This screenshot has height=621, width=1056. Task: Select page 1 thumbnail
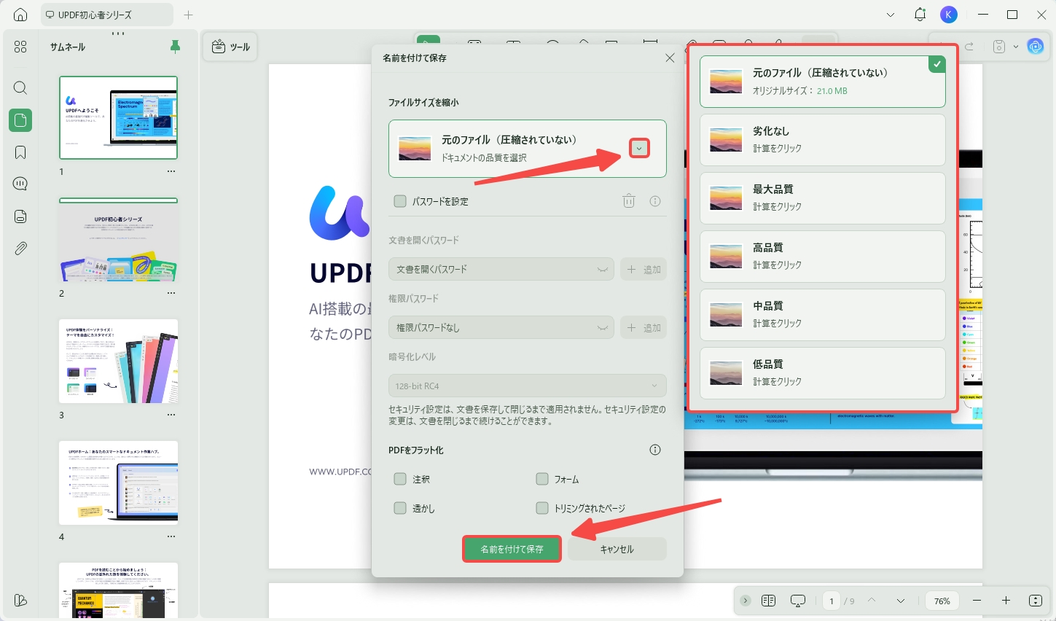(118, 117)
